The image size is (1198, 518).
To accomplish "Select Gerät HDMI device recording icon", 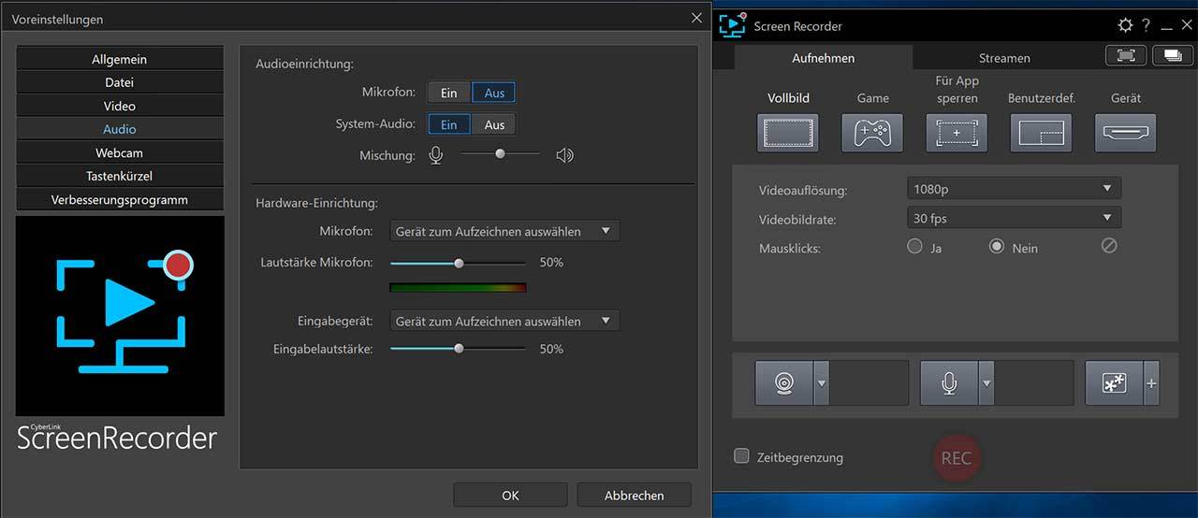I will [x=1126, y=133].
